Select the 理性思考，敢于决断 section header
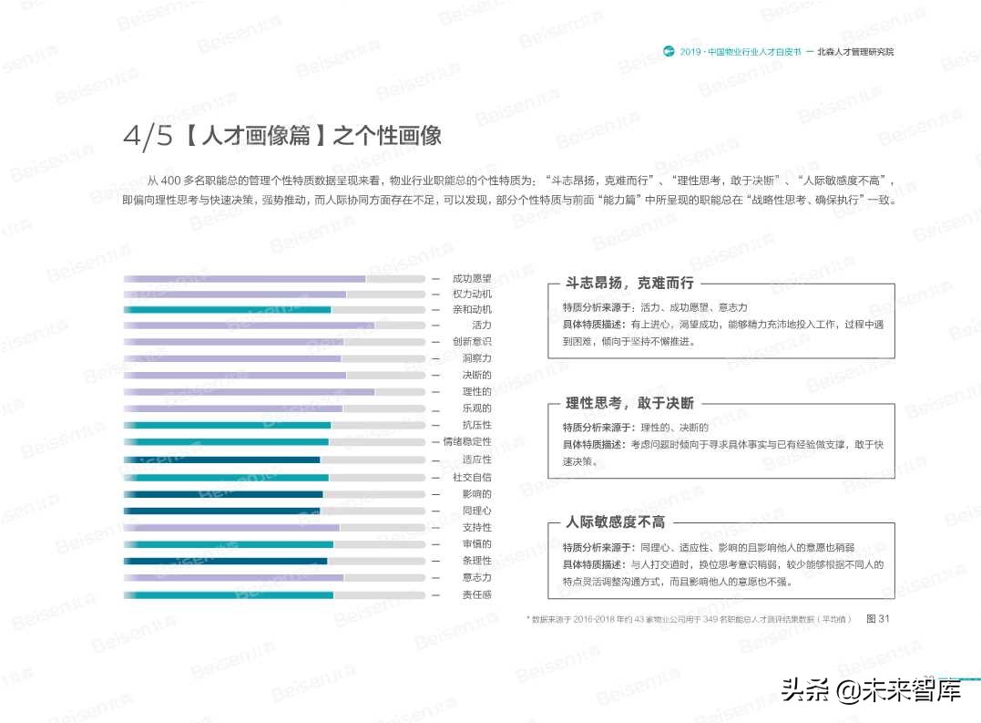The width and height of the screenshot is (981, 723). (x=630, y=404)
